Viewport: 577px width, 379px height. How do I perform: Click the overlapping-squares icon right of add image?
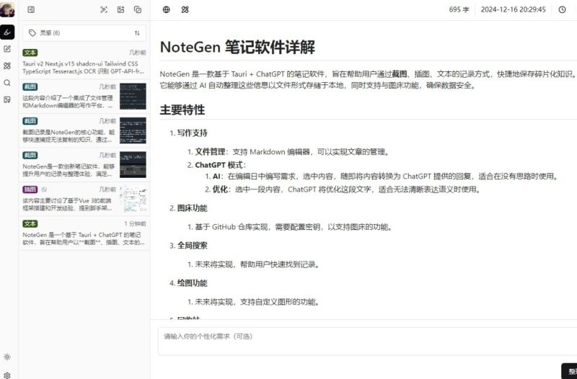pos(138,9)
